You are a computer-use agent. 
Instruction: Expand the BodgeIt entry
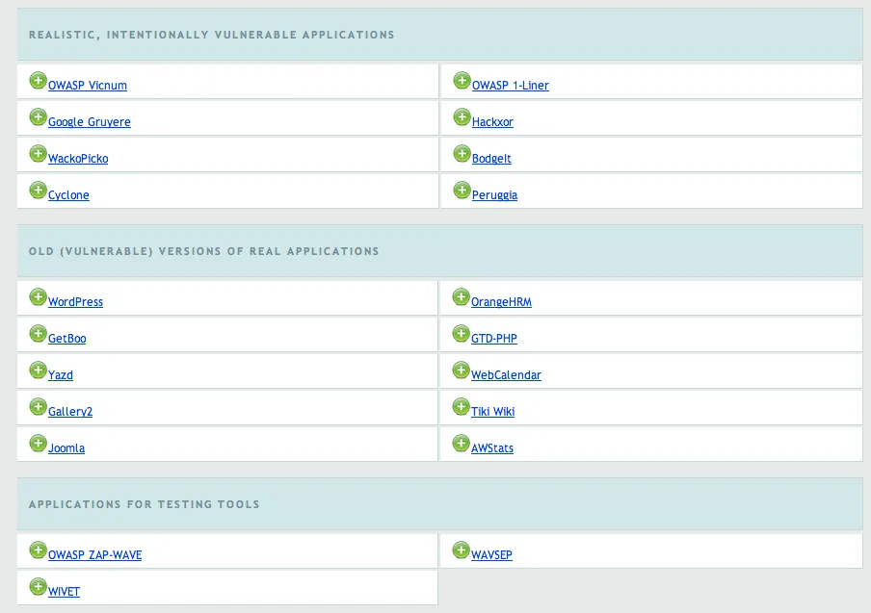(x=462, y=153)
